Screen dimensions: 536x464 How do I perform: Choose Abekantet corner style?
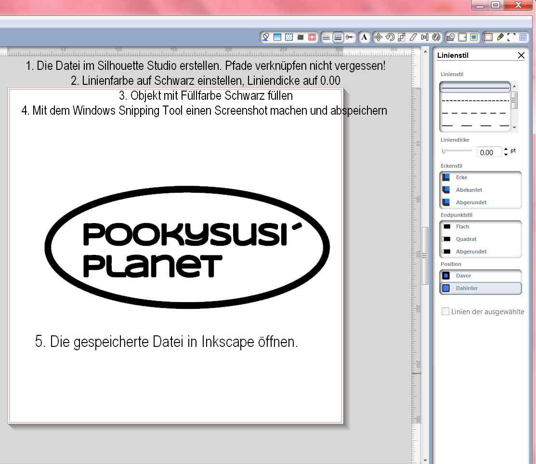481,190
